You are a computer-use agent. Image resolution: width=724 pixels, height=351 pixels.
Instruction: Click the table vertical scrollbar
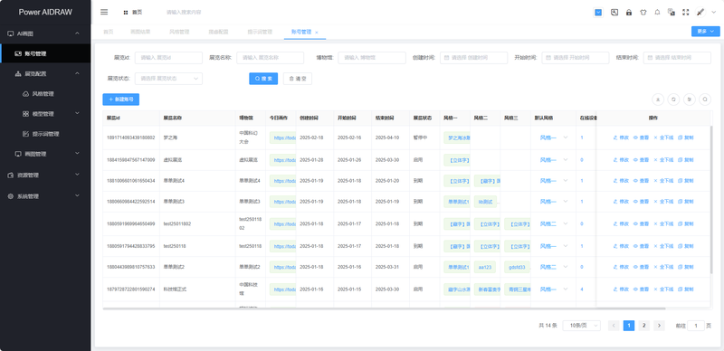(711, 199)
